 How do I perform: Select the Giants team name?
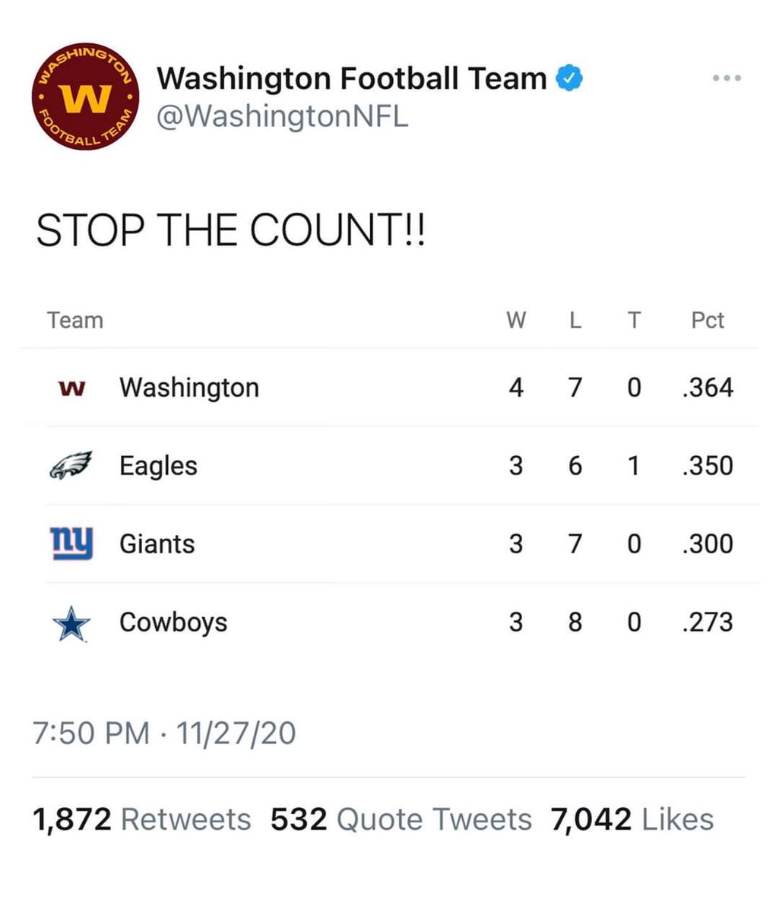point(157,544)
